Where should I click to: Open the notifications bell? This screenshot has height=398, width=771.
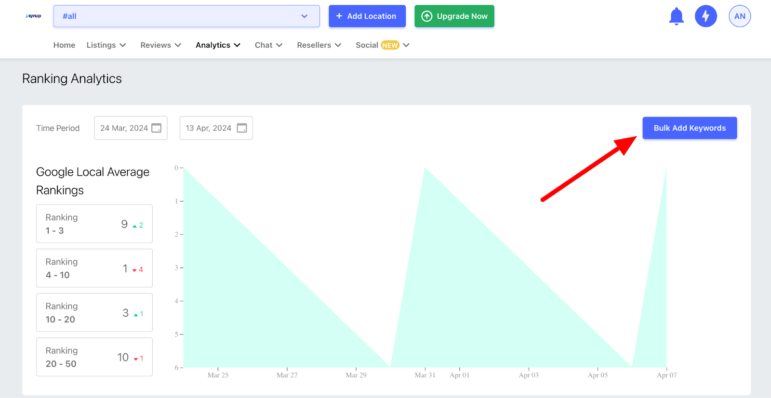(x=677, y=16)
